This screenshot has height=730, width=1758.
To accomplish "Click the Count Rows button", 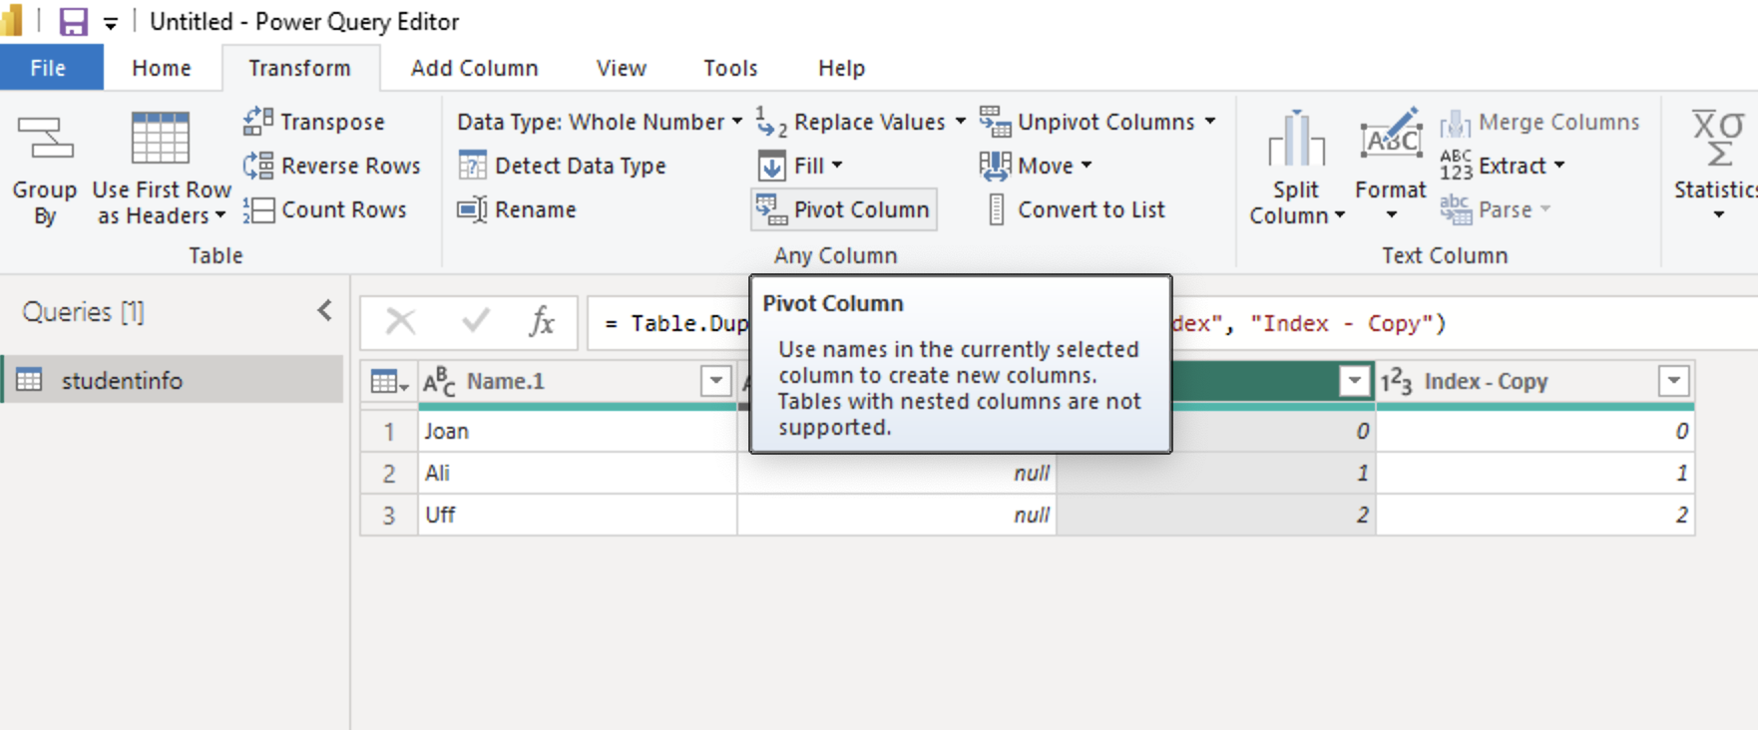I will coord(325,209).
